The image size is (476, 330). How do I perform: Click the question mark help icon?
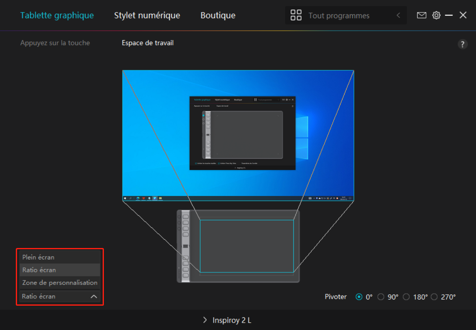462,45
